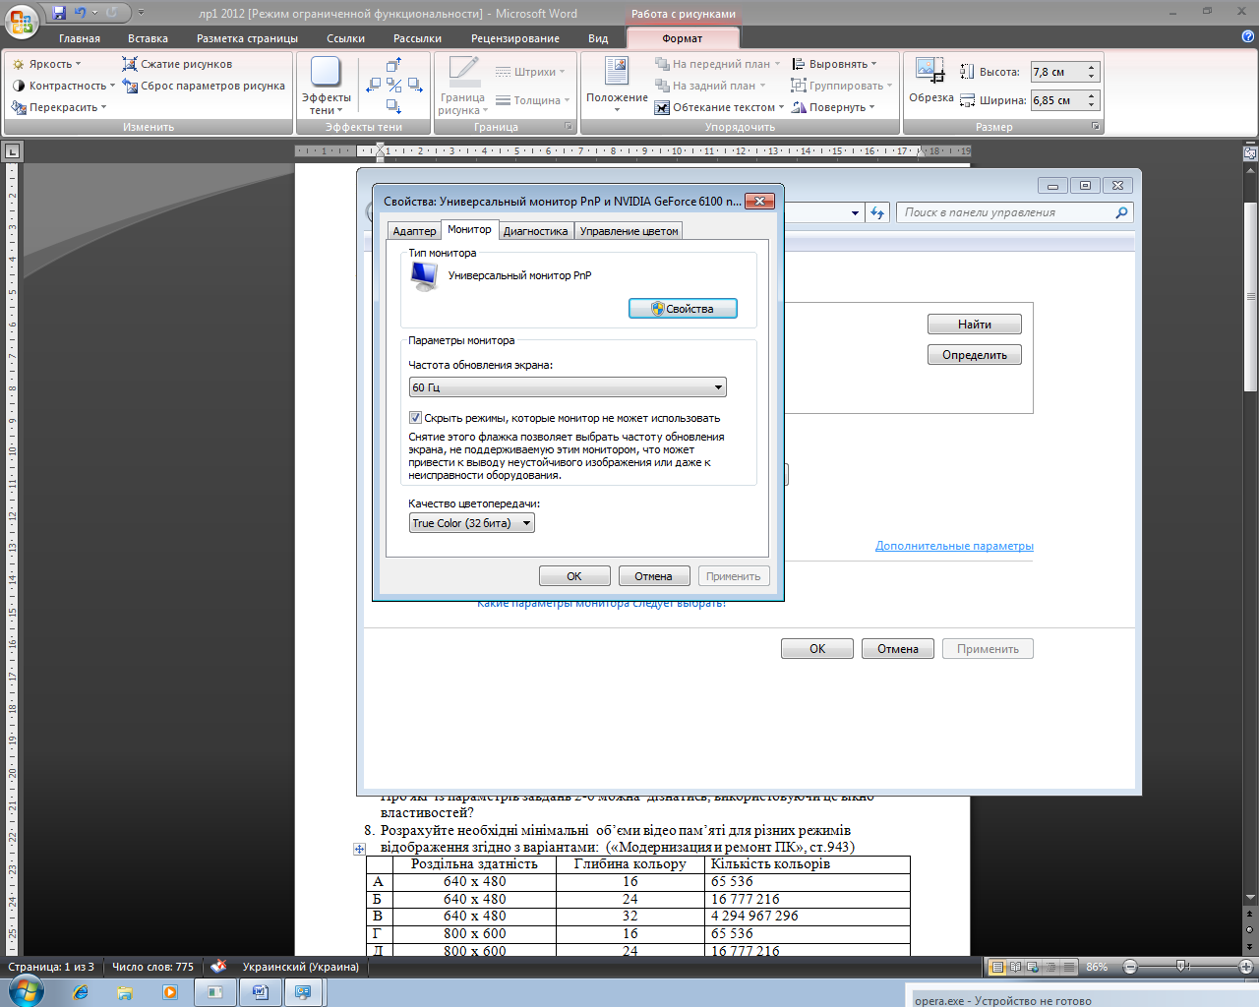1259x1007 pixels.
Task: Open the Главная ribbon tab
Action: click(x=79, y=38)
